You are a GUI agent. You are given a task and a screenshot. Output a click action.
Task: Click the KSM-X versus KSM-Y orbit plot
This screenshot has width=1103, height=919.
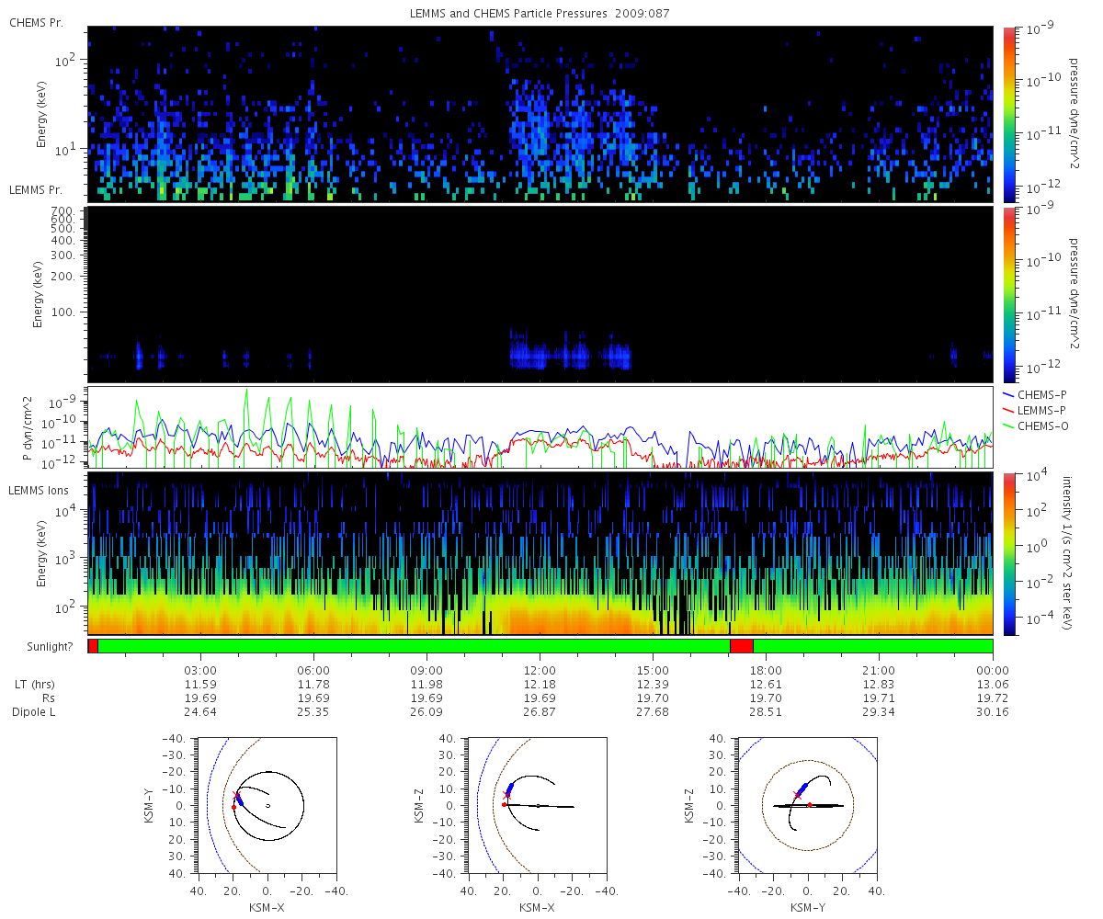tap(267, 806)
